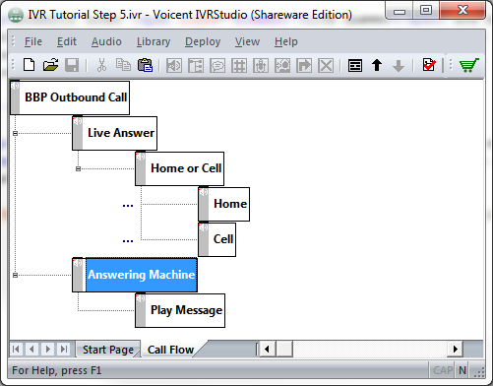Select the Play Message element
The width and height of the screenshot is (493, 386).
tap(180, 310)
